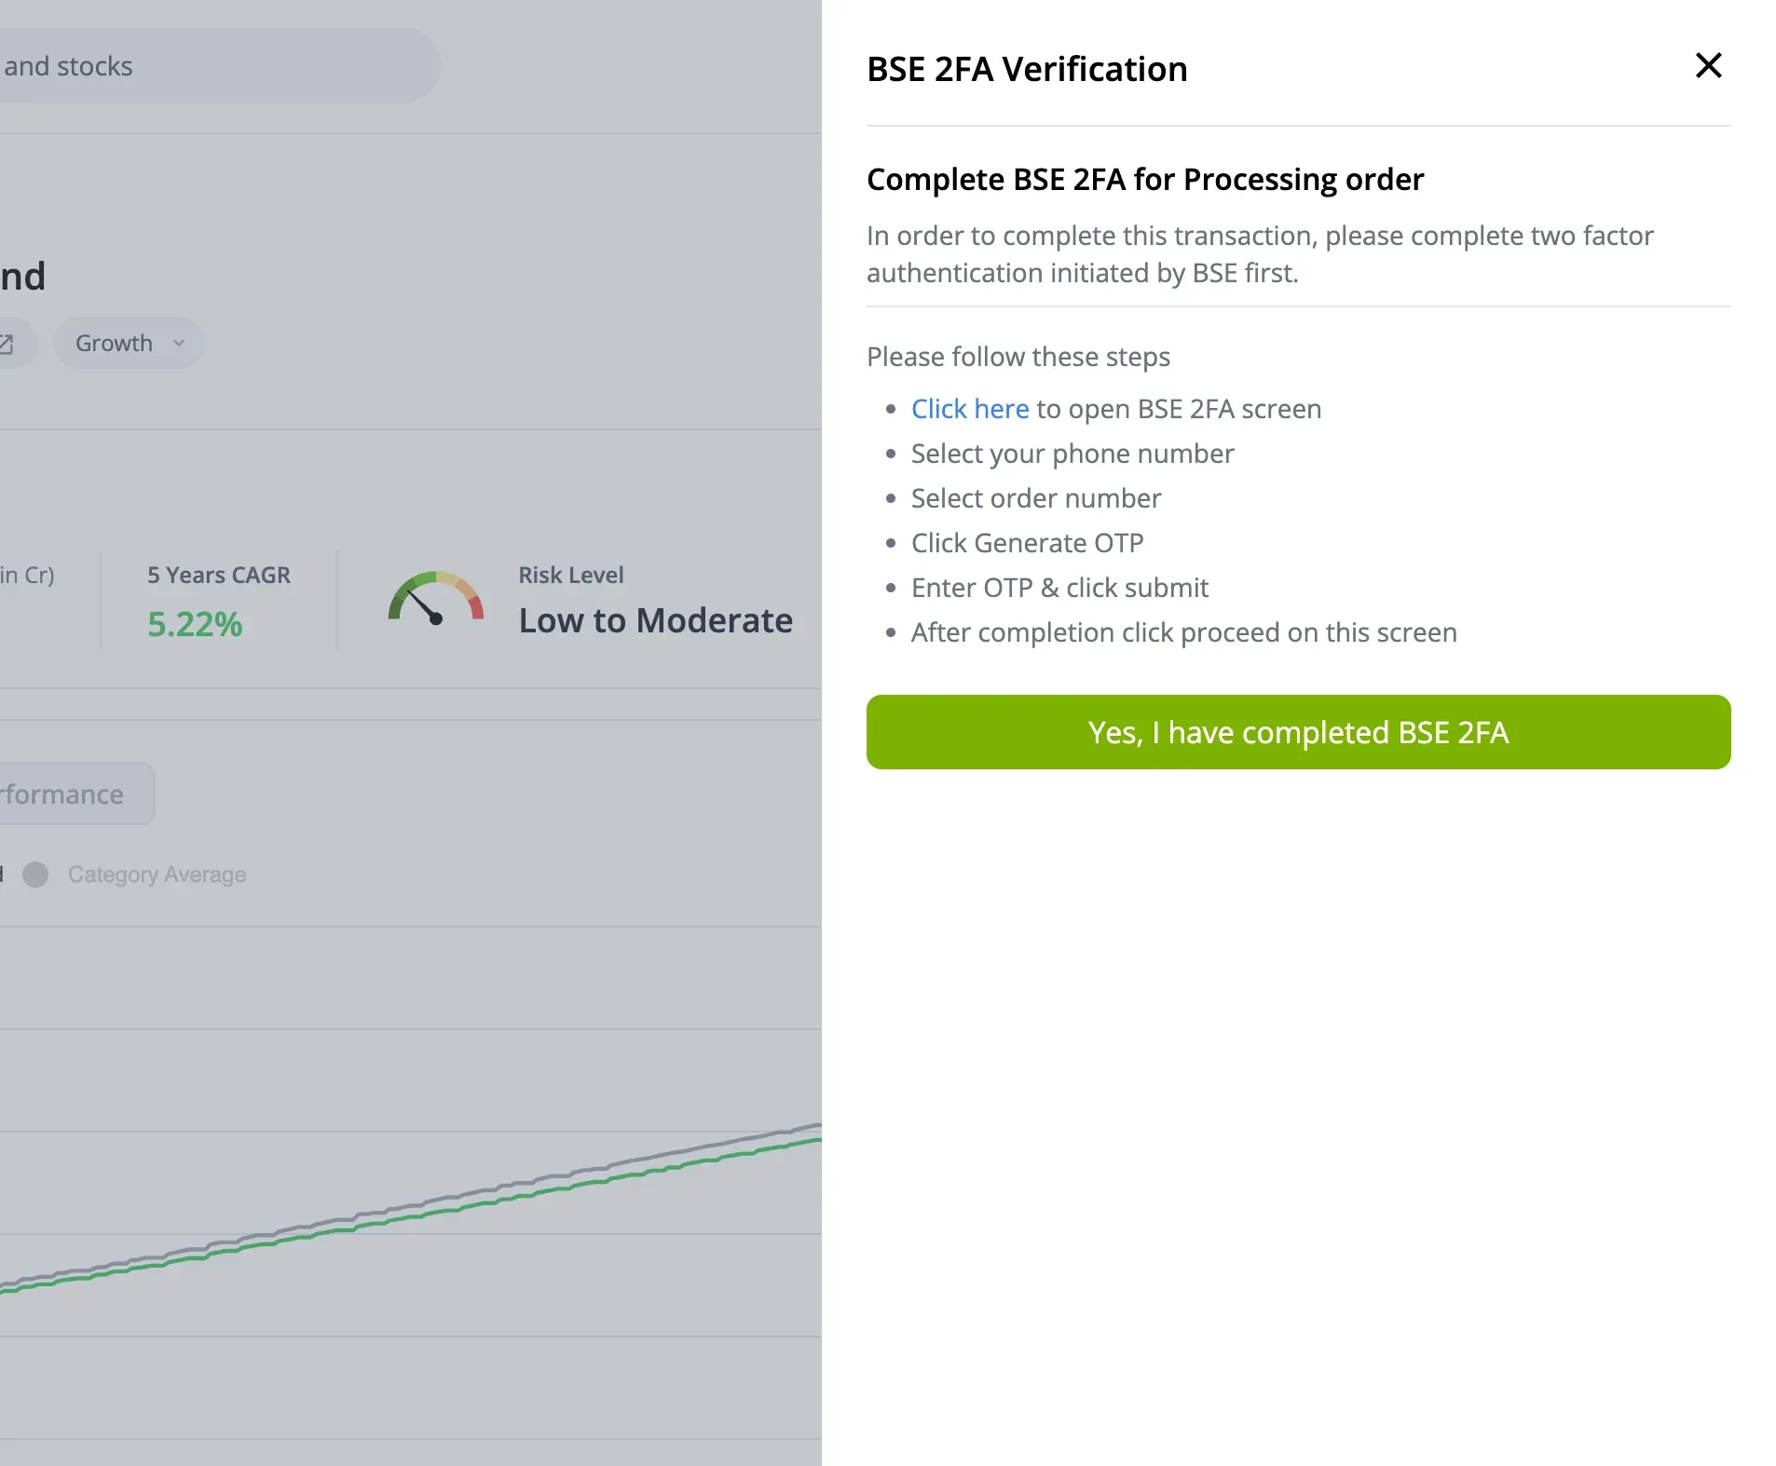Click the external link icon beside Growth

[x=7, y=344]
